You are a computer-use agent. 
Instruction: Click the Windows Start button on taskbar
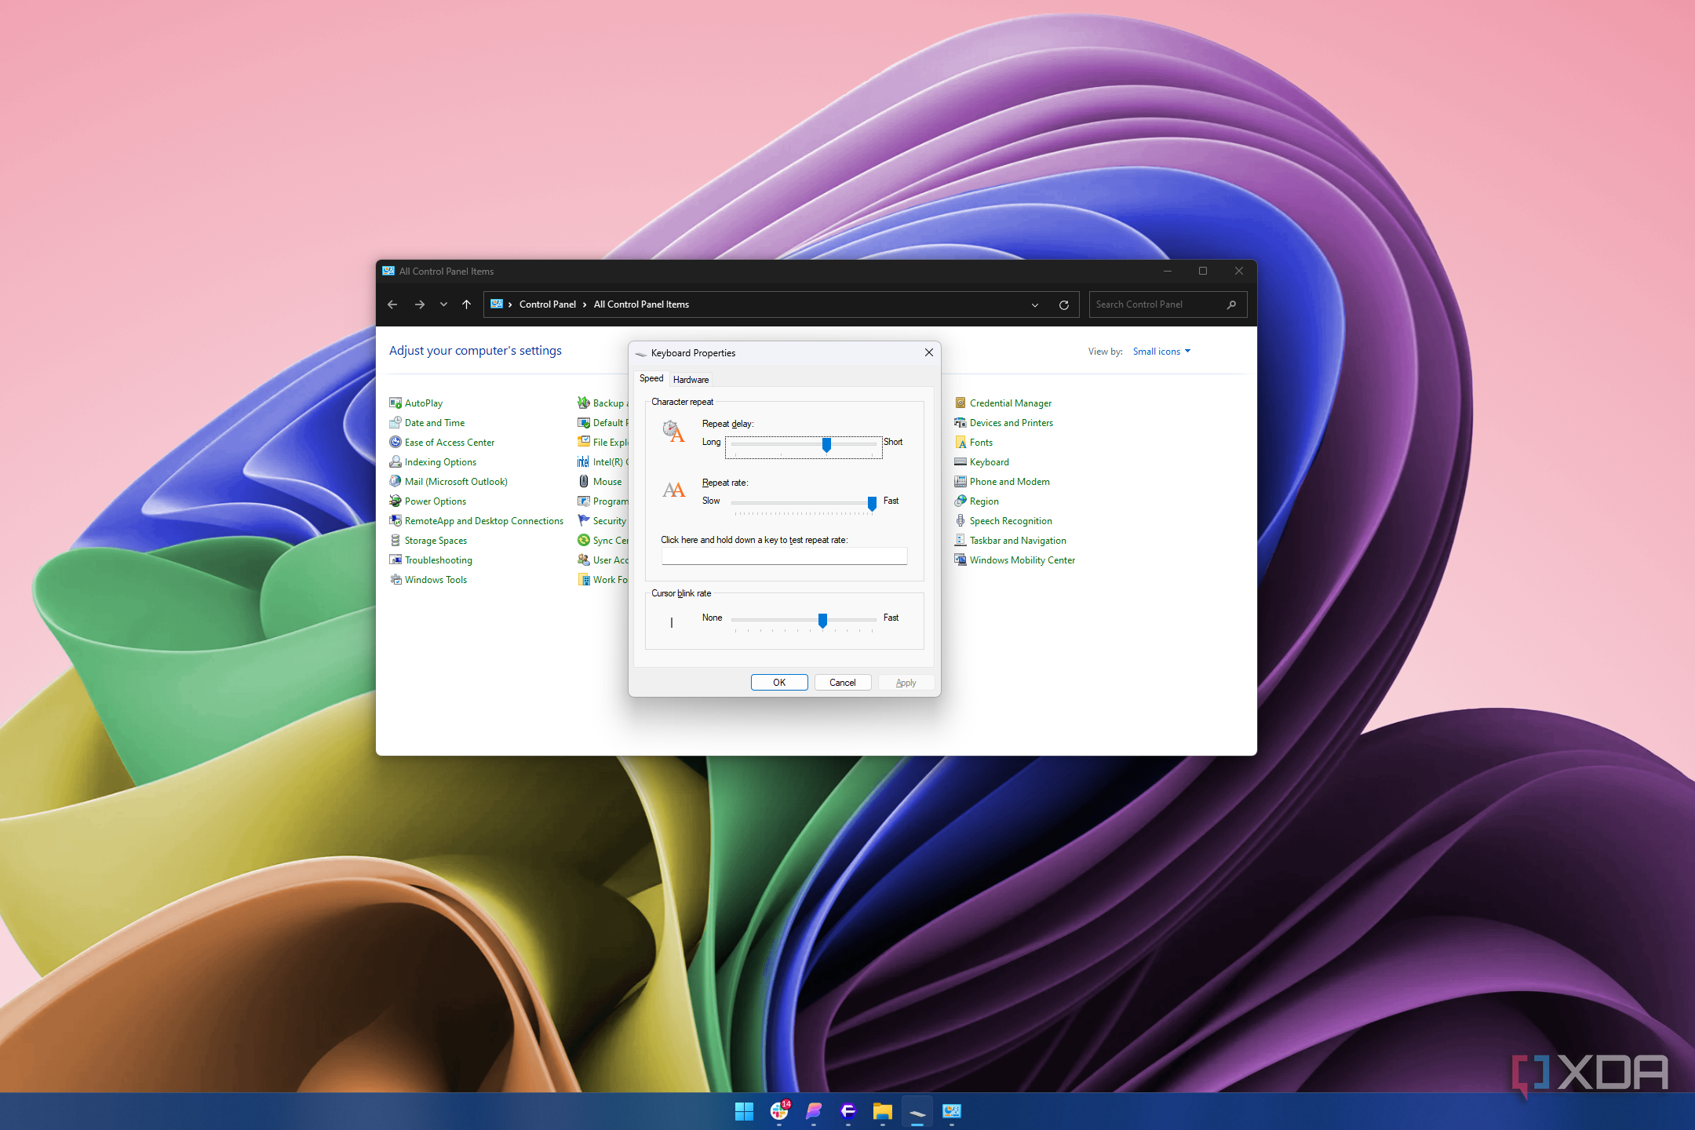coord(744,1111)
